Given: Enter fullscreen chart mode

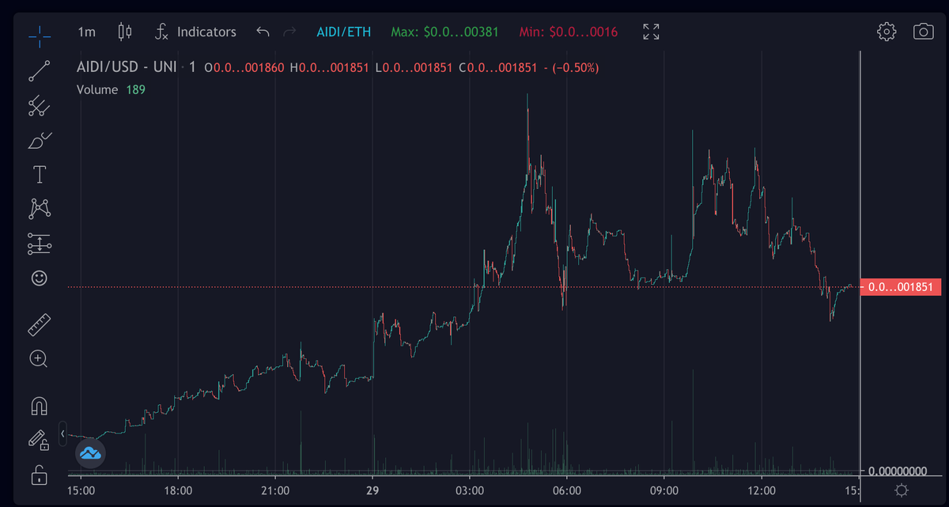Looking at the screenshot, I should pos(651,32).
